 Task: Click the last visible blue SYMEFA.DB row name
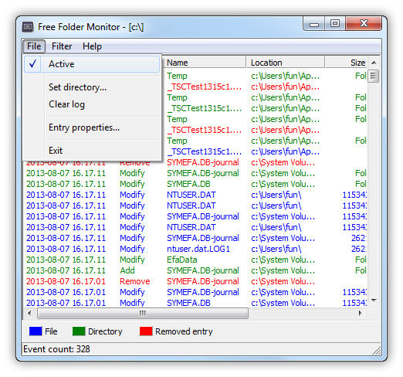coord(188,303)
